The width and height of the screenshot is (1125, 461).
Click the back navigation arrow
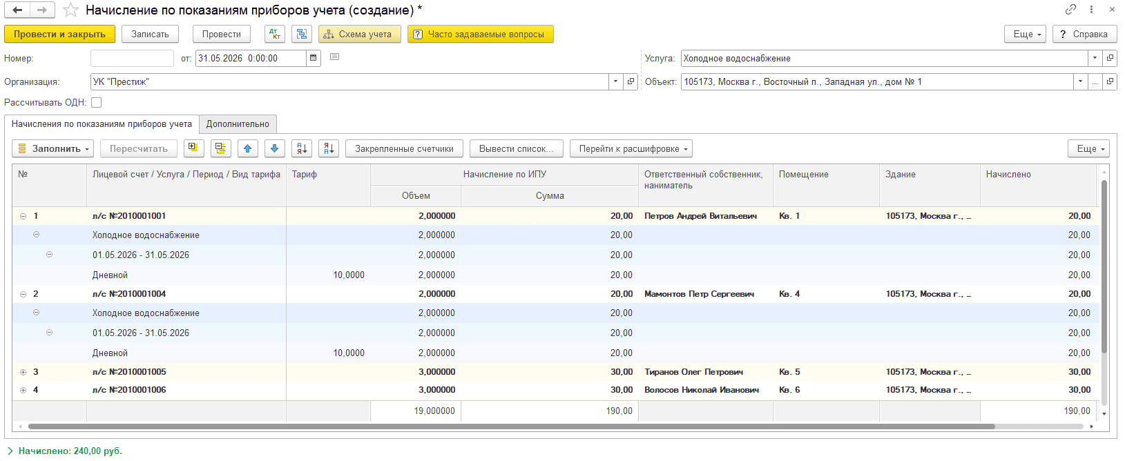(18, 10)
